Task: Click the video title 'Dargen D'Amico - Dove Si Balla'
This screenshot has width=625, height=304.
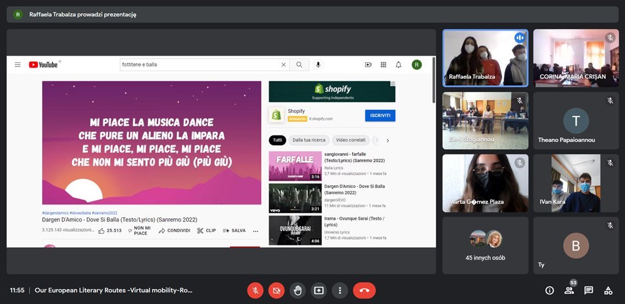Action: (x=120, y=220)
